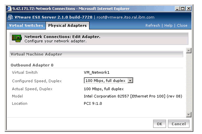Viewport: 202px width, 134px height.
Task: Click the Refresh link
Action: pyautogui.click(x=152, y=26)
